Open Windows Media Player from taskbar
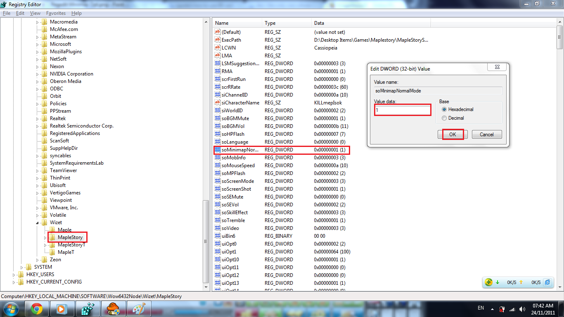 click(62, 309)
